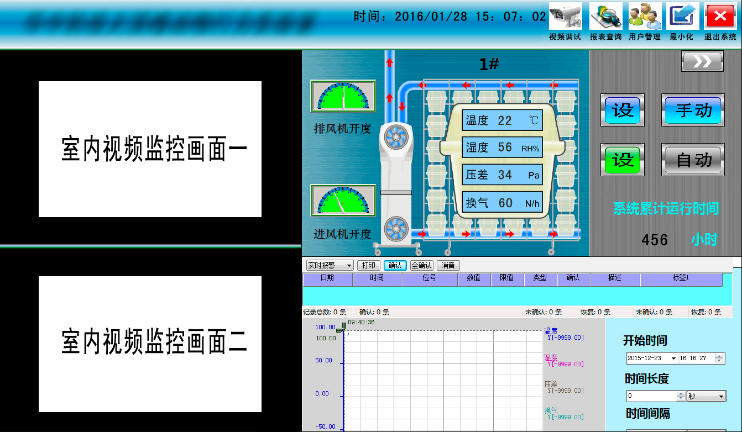Click the 排风机开度 gauge dial
This screenshot has width=742, height=432.
click(343, 96)
